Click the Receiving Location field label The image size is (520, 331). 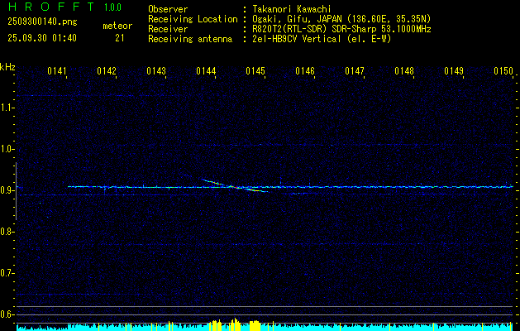tap(193, 19)
